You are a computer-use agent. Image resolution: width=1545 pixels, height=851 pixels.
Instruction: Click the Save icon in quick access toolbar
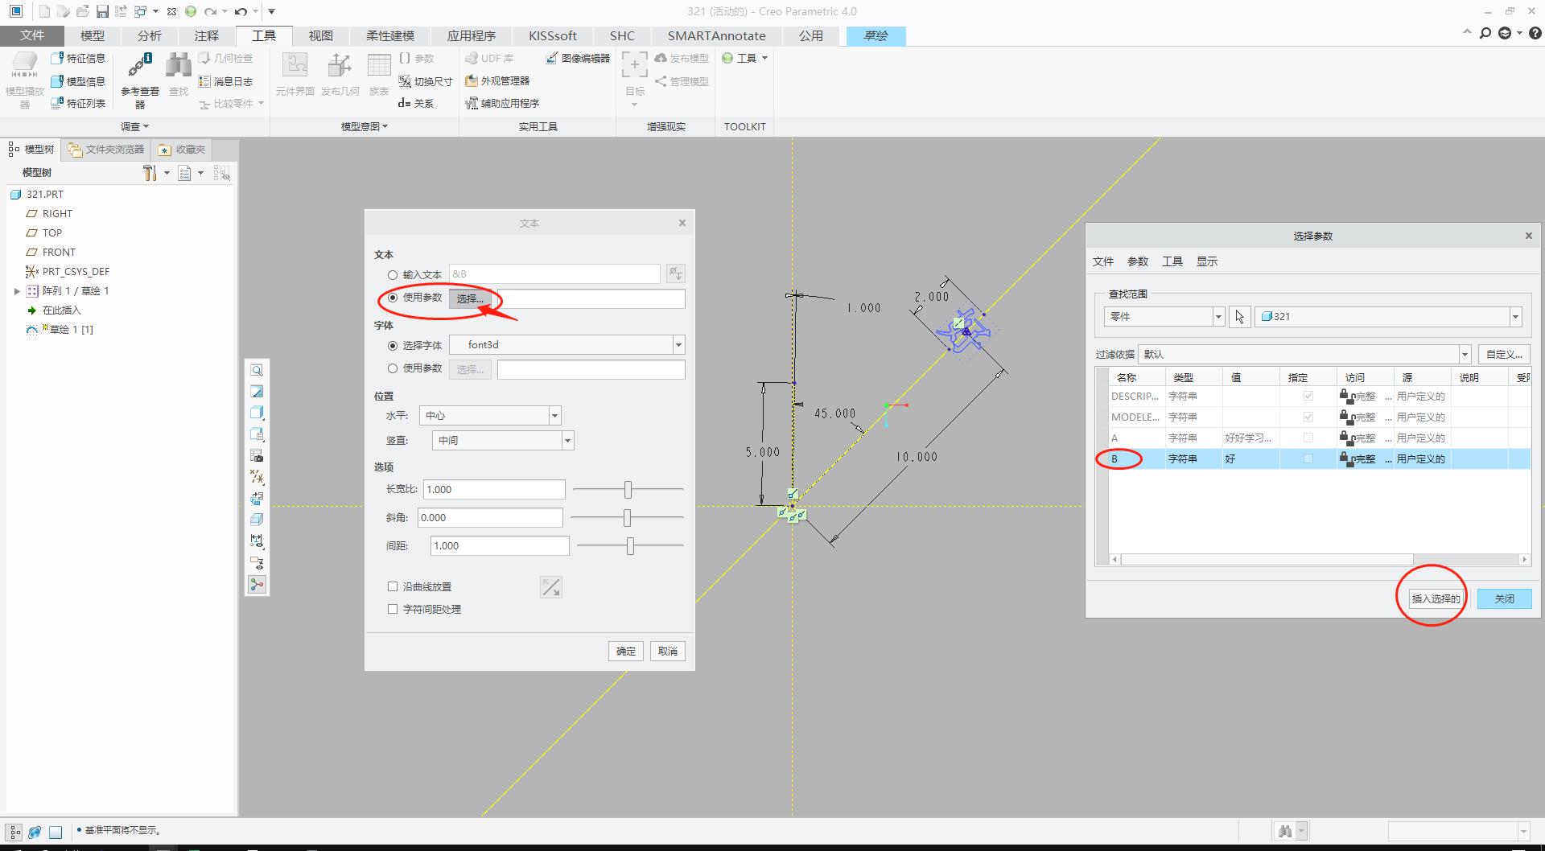click(102, 11)
